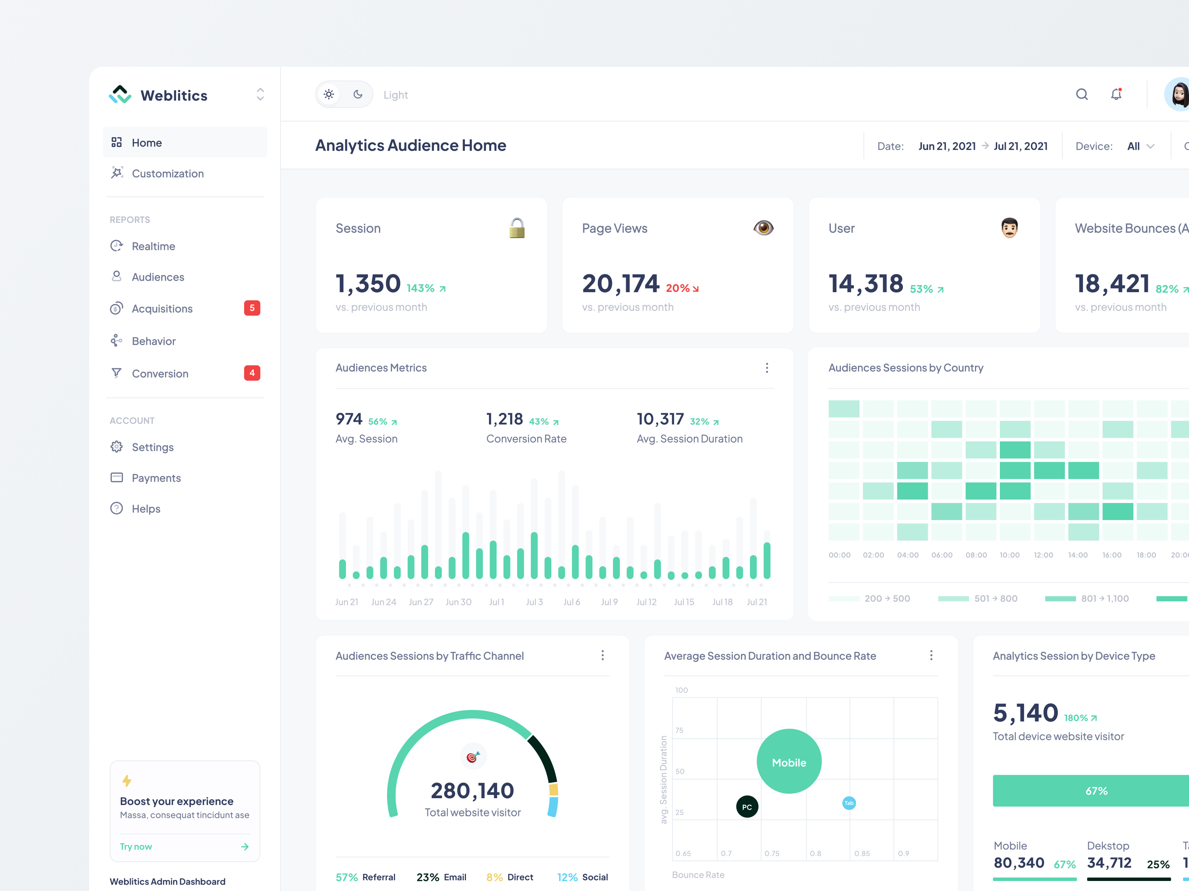This screenshot has height=891, width=1189.
Task: Switch to dark mode moon toggle
Action: coord(358,95)
